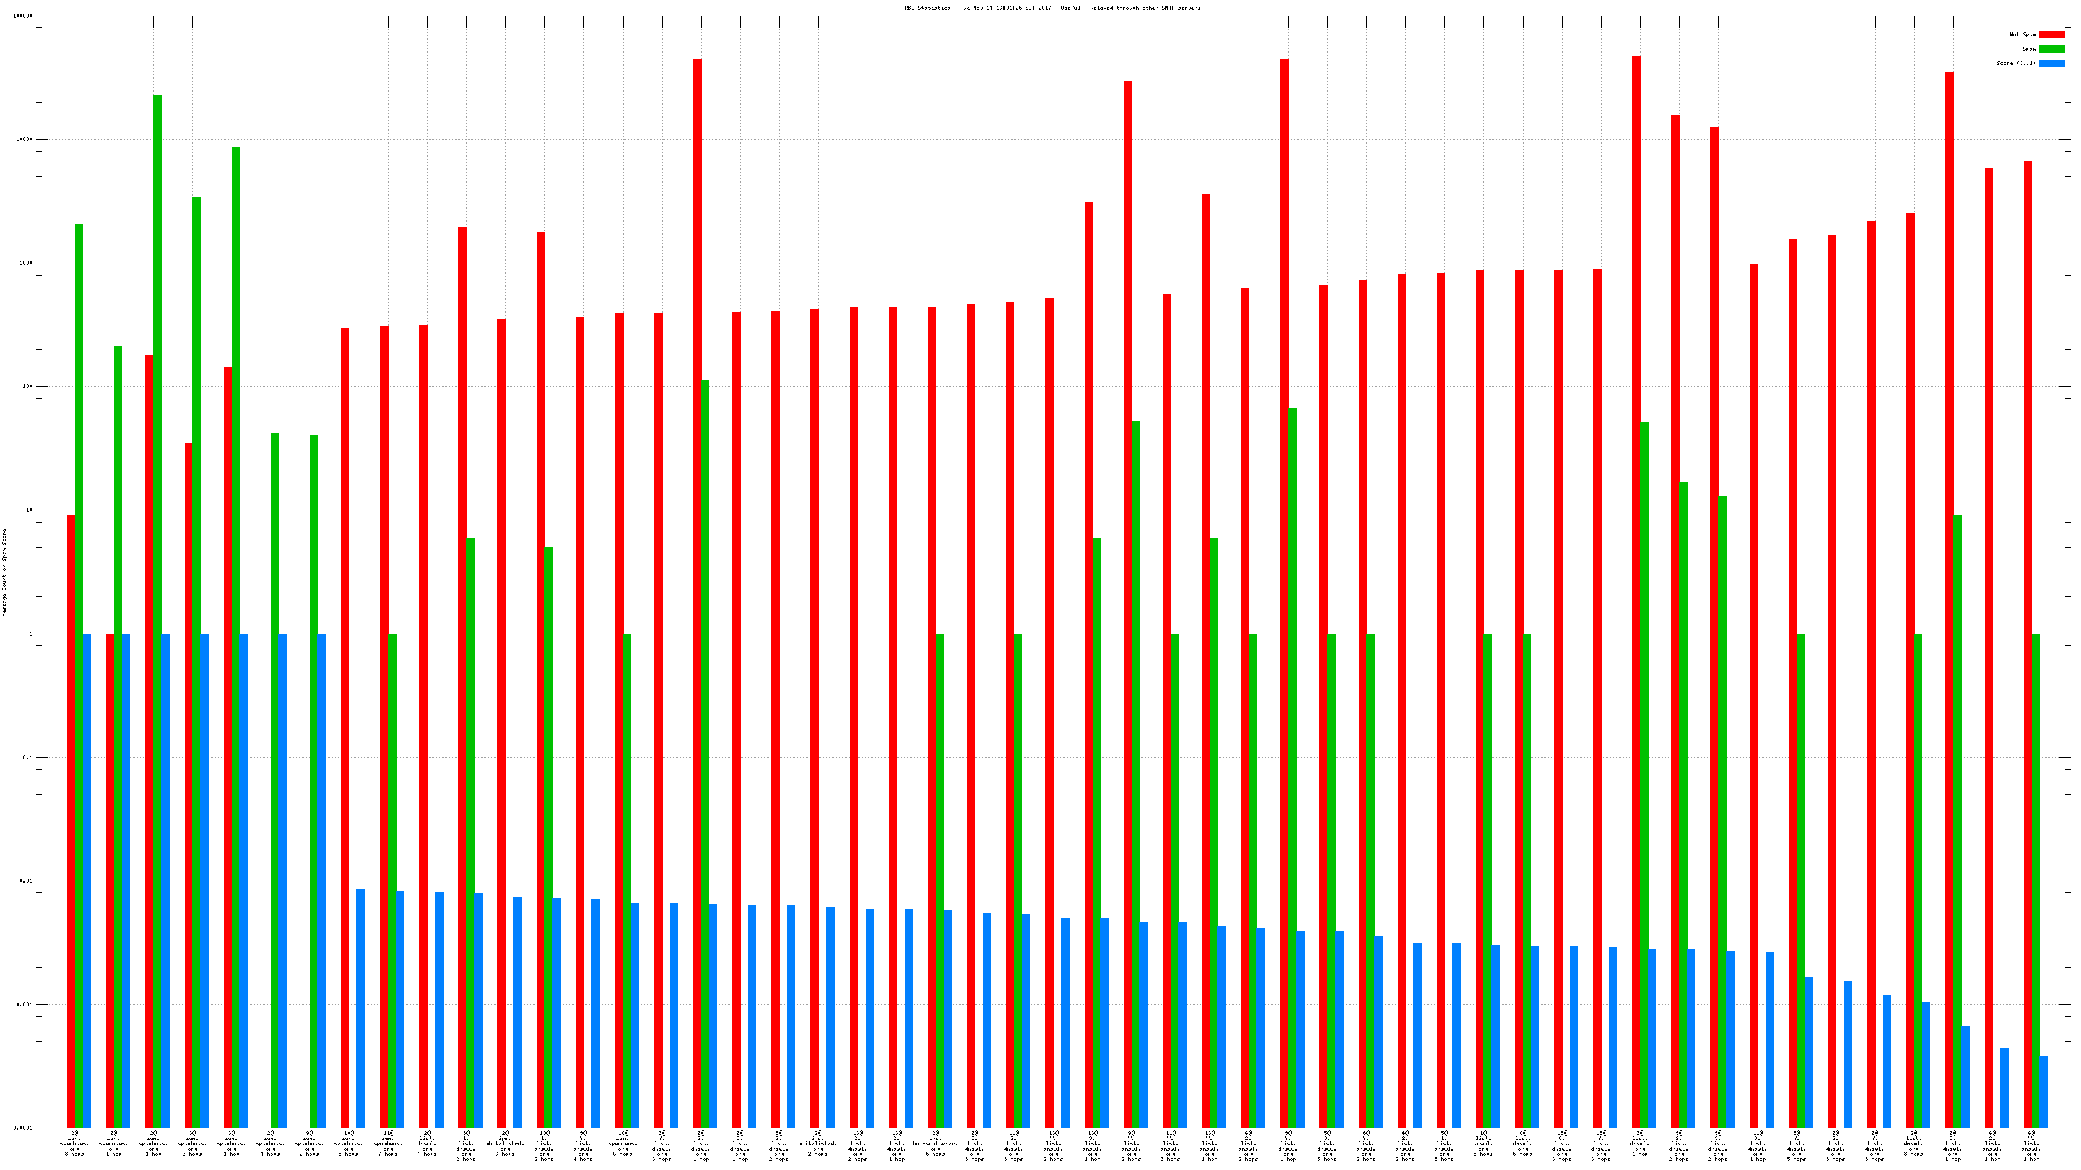This screenshot has height=1170, width=2081.
Task: Click the 'Message Count or Spam Score' axis label
Action: (4, 573)
